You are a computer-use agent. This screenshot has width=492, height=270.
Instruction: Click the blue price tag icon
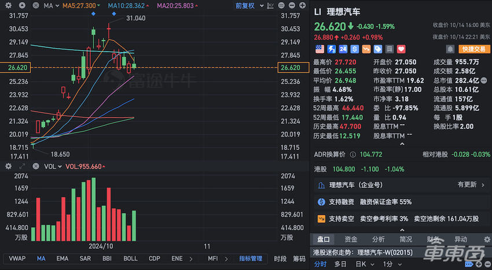pyautogui.click(x=377, y=49)
